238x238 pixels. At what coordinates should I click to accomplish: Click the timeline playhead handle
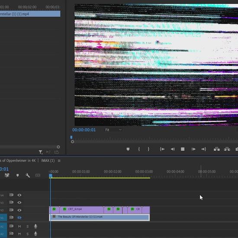(51, 176)
